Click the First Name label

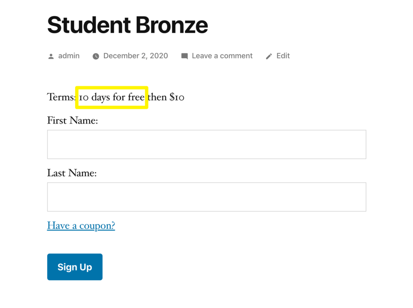[73, 121]
